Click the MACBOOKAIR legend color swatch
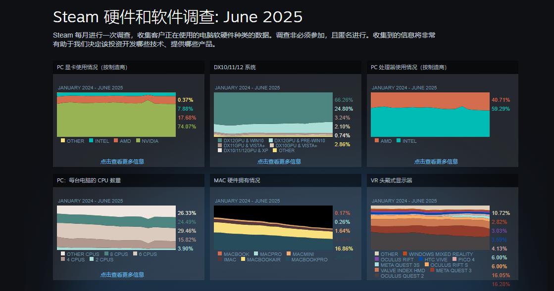 [243, 259]
